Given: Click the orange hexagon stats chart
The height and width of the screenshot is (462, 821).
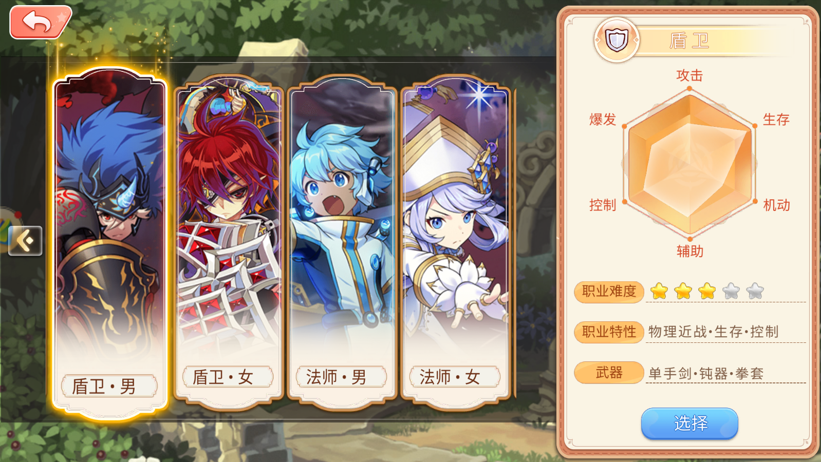Looking at the screenshot, I should coord(689,164).
